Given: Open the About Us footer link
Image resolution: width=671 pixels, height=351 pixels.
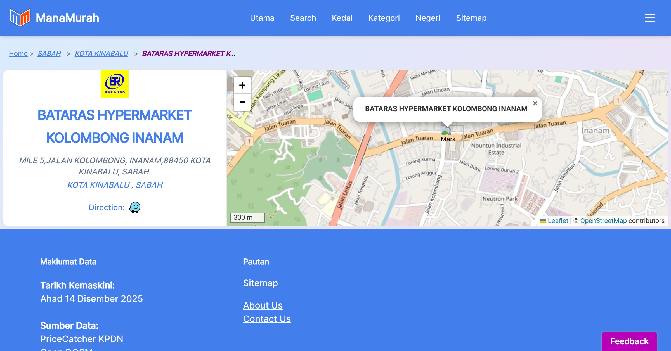Looking at the screenshot, I should (x=263, y=305).
